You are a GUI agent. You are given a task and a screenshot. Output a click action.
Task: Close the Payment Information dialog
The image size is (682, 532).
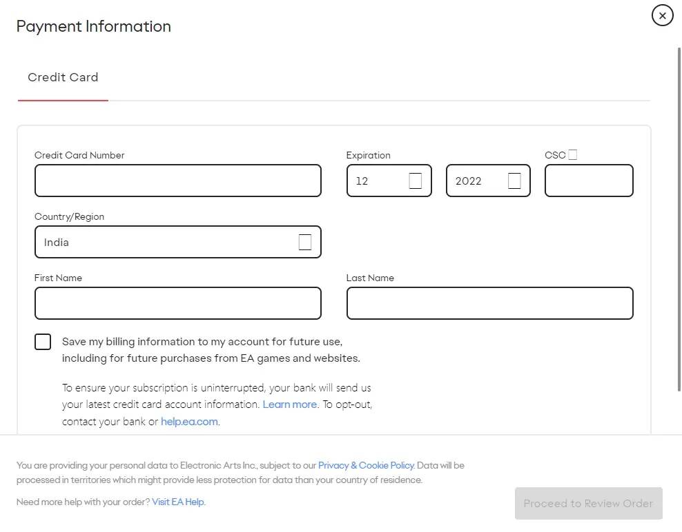pyautogui.click(x=662, y=16)
